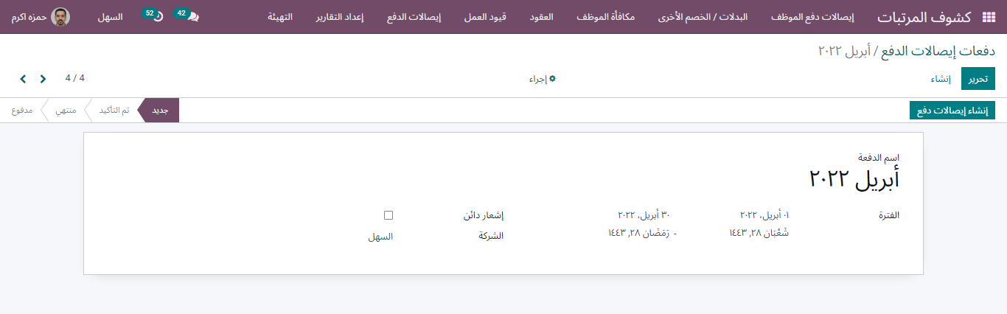
Task: Click the gear icon beside إجراء
Action: 553,78
